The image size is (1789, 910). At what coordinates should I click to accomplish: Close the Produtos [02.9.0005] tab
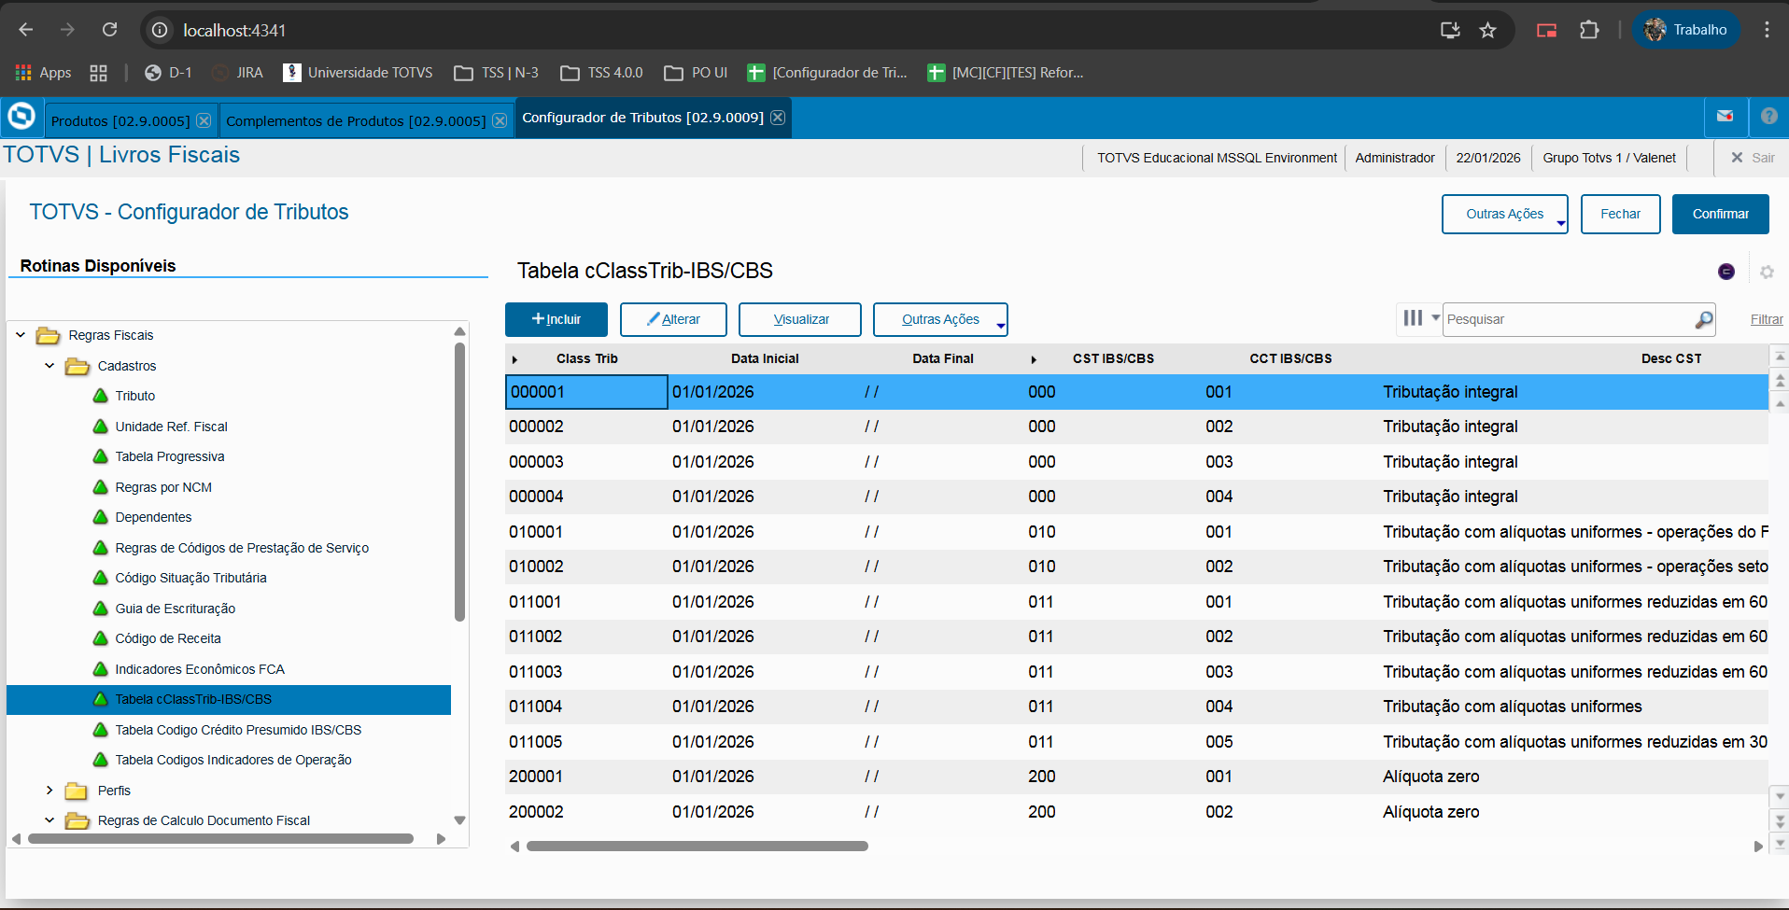[204, 121]
